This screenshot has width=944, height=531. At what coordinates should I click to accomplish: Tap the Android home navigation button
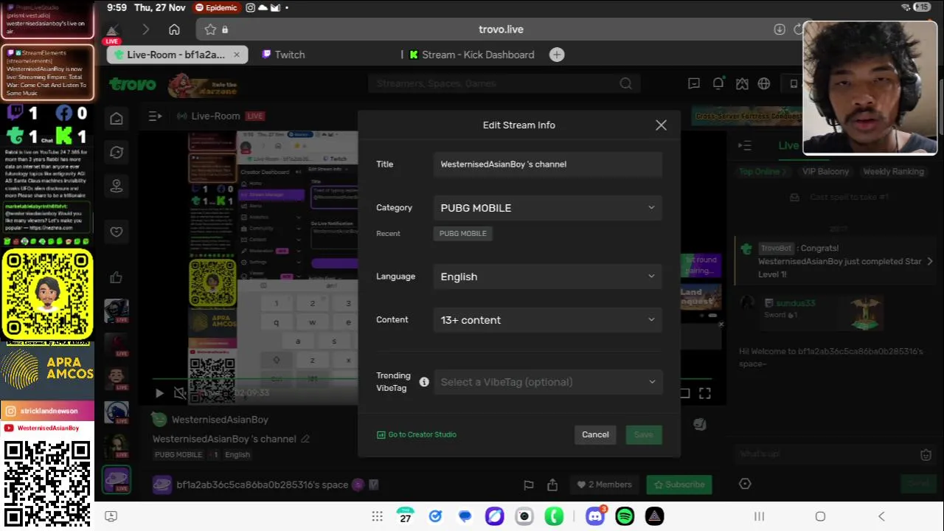820,516
